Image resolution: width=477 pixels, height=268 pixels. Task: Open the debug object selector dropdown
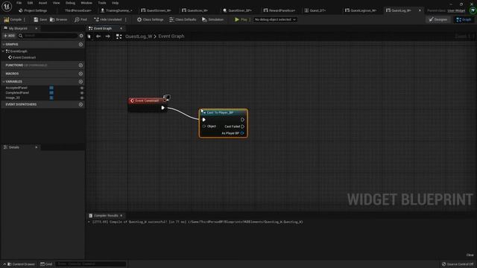[x=275, y=19]
